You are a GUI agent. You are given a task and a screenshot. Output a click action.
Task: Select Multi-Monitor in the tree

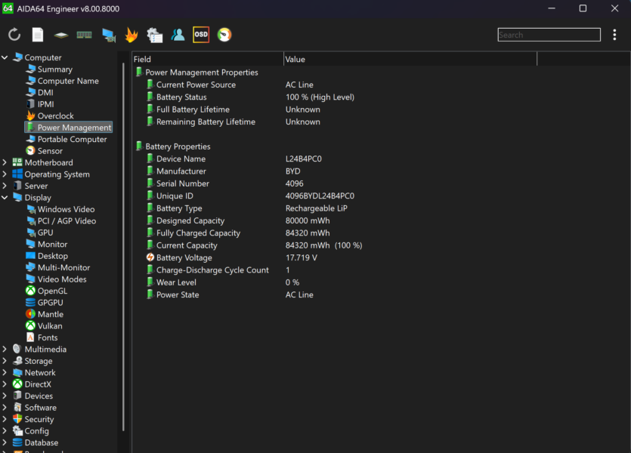63,267
